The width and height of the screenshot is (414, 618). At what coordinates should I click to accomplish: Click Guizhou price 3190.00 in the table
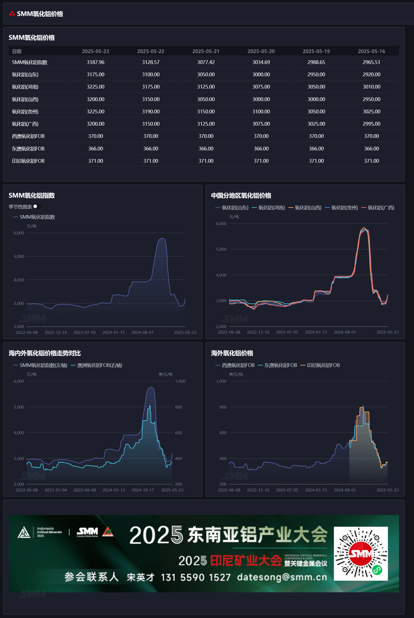(151, 112)
